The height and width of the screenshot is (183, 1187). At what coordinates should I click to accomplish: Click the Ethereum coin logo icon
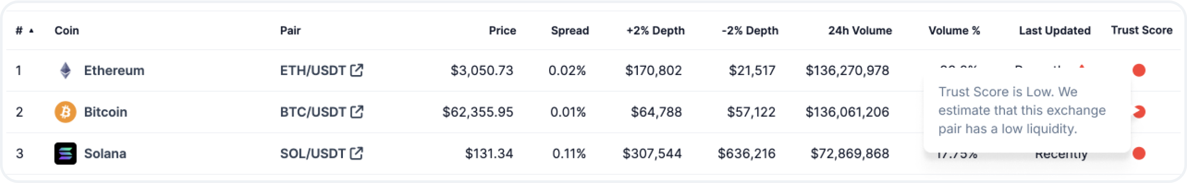pyautogui.click(x=66, y=70)
